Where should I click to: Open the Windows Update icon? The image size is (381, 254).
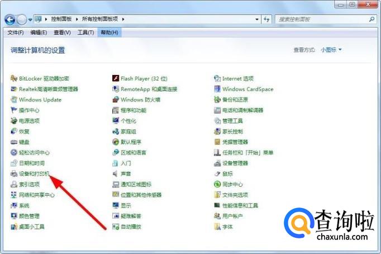pos(14,100)
